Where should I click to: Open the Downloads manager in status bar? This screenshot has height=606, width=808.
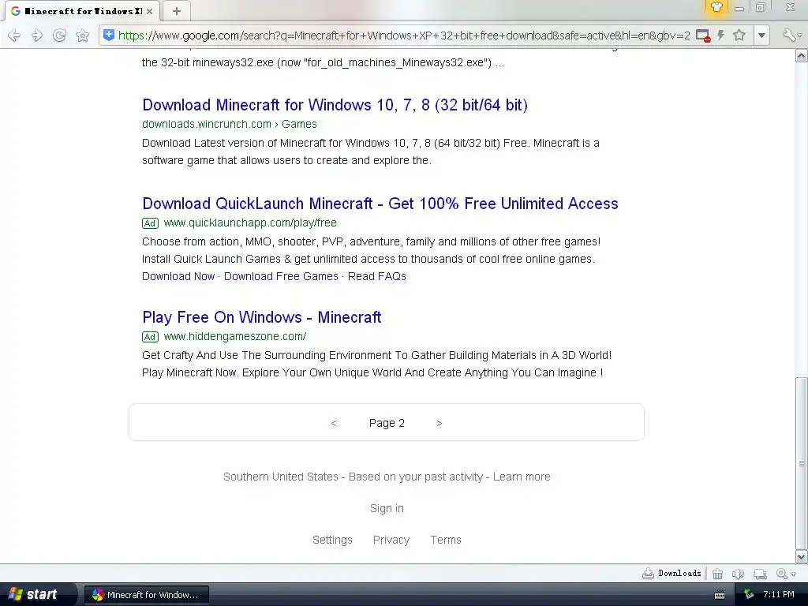point(671,573)
